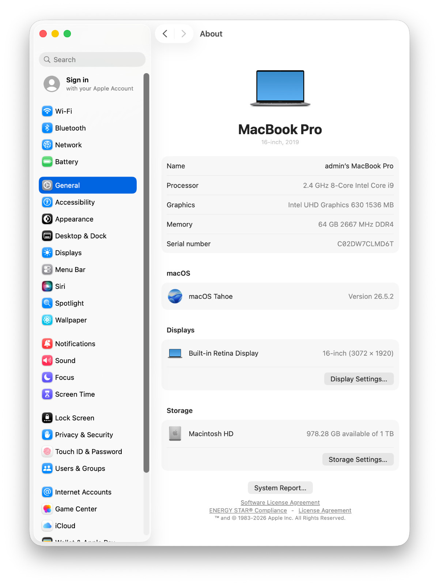Open Game Center icon
The image size is (439, 585).
[x=47, y=509]
